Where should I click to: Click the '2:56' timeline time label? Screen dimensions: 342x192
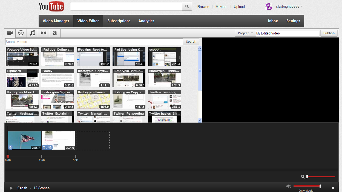42,160
